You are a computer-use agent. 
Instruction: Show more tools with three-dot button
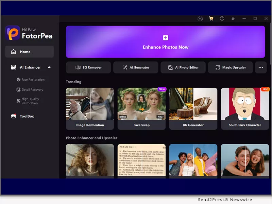click(x=261, y=68)
